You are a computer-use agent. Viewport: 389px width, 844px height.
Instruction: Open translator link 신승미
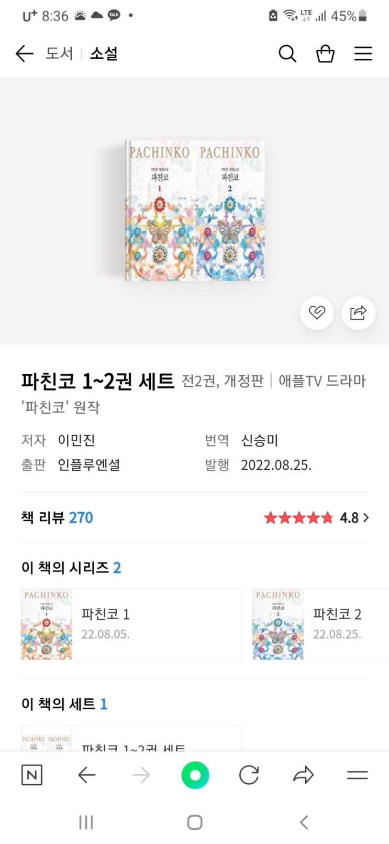260,440
